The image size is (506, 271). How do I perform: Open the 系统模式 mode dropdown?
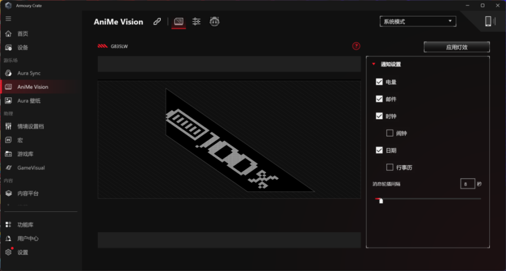coord(418,22)
